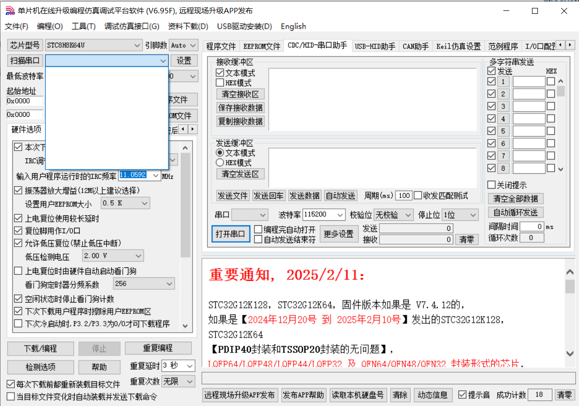Open 看门狗分频系数 256 dropdown

click(144, 284)
